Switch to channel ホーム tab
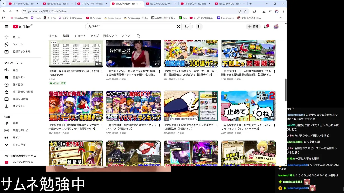344x193 pixels. [53, 36]
